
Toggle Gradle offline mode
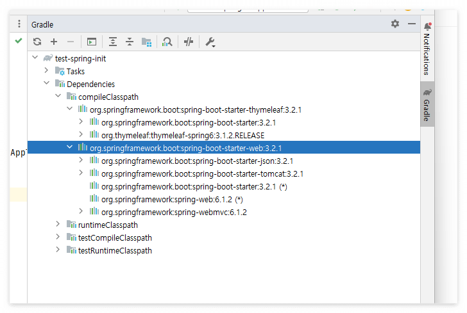189,42
